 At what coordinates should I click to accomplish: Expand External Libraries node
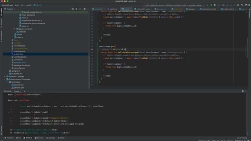coord(4,77)
